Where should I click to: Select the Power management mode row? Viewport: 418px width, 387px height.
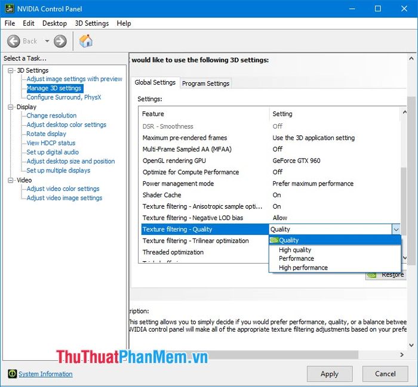269,184
